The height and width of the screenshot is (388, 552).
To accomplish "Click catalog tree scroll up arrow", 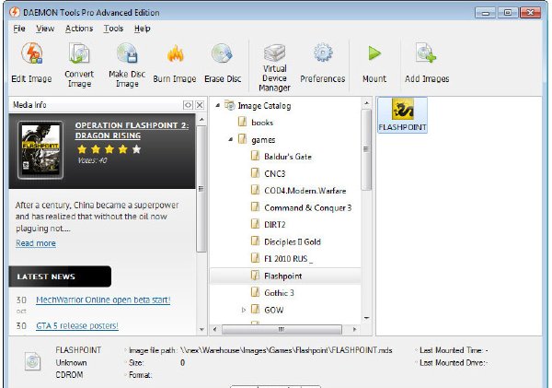I will click(366, 103).
